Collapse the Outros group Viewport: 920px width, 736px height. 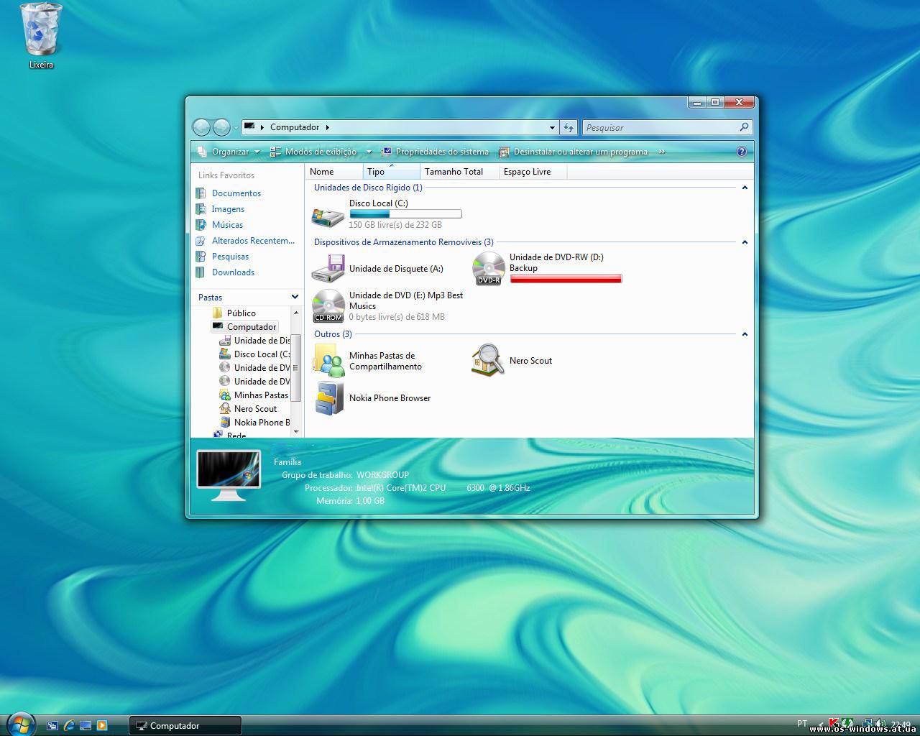coord(745,334)
